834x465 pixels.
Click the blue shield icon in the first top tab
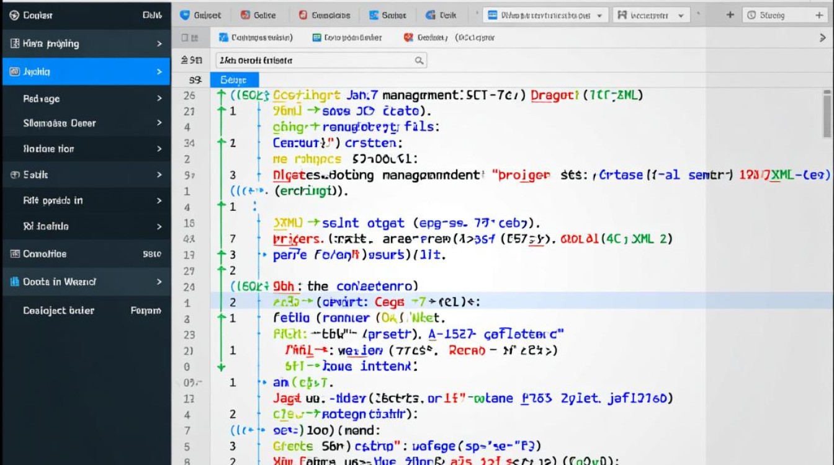click(x=184, y=15)
